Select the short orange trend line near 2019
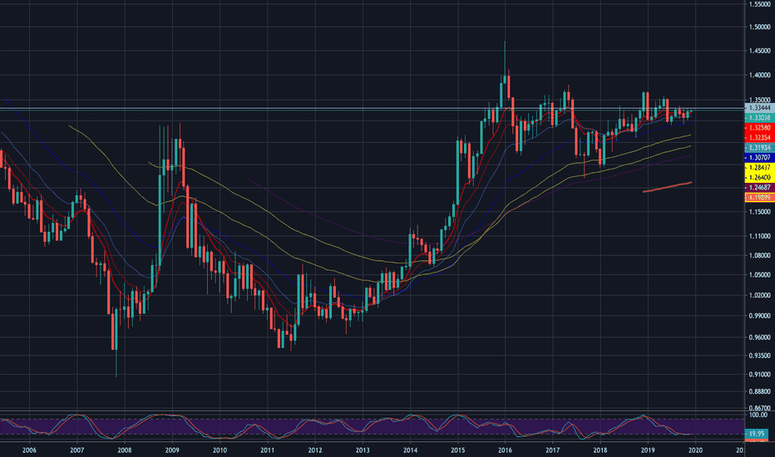 667,187
